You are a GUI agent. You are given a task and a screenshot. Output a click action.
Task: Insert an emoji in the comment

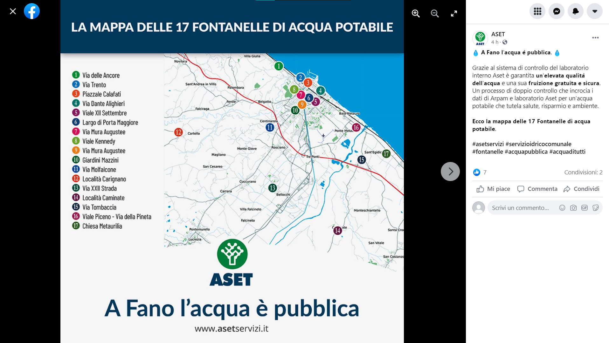tap(562, 208)
